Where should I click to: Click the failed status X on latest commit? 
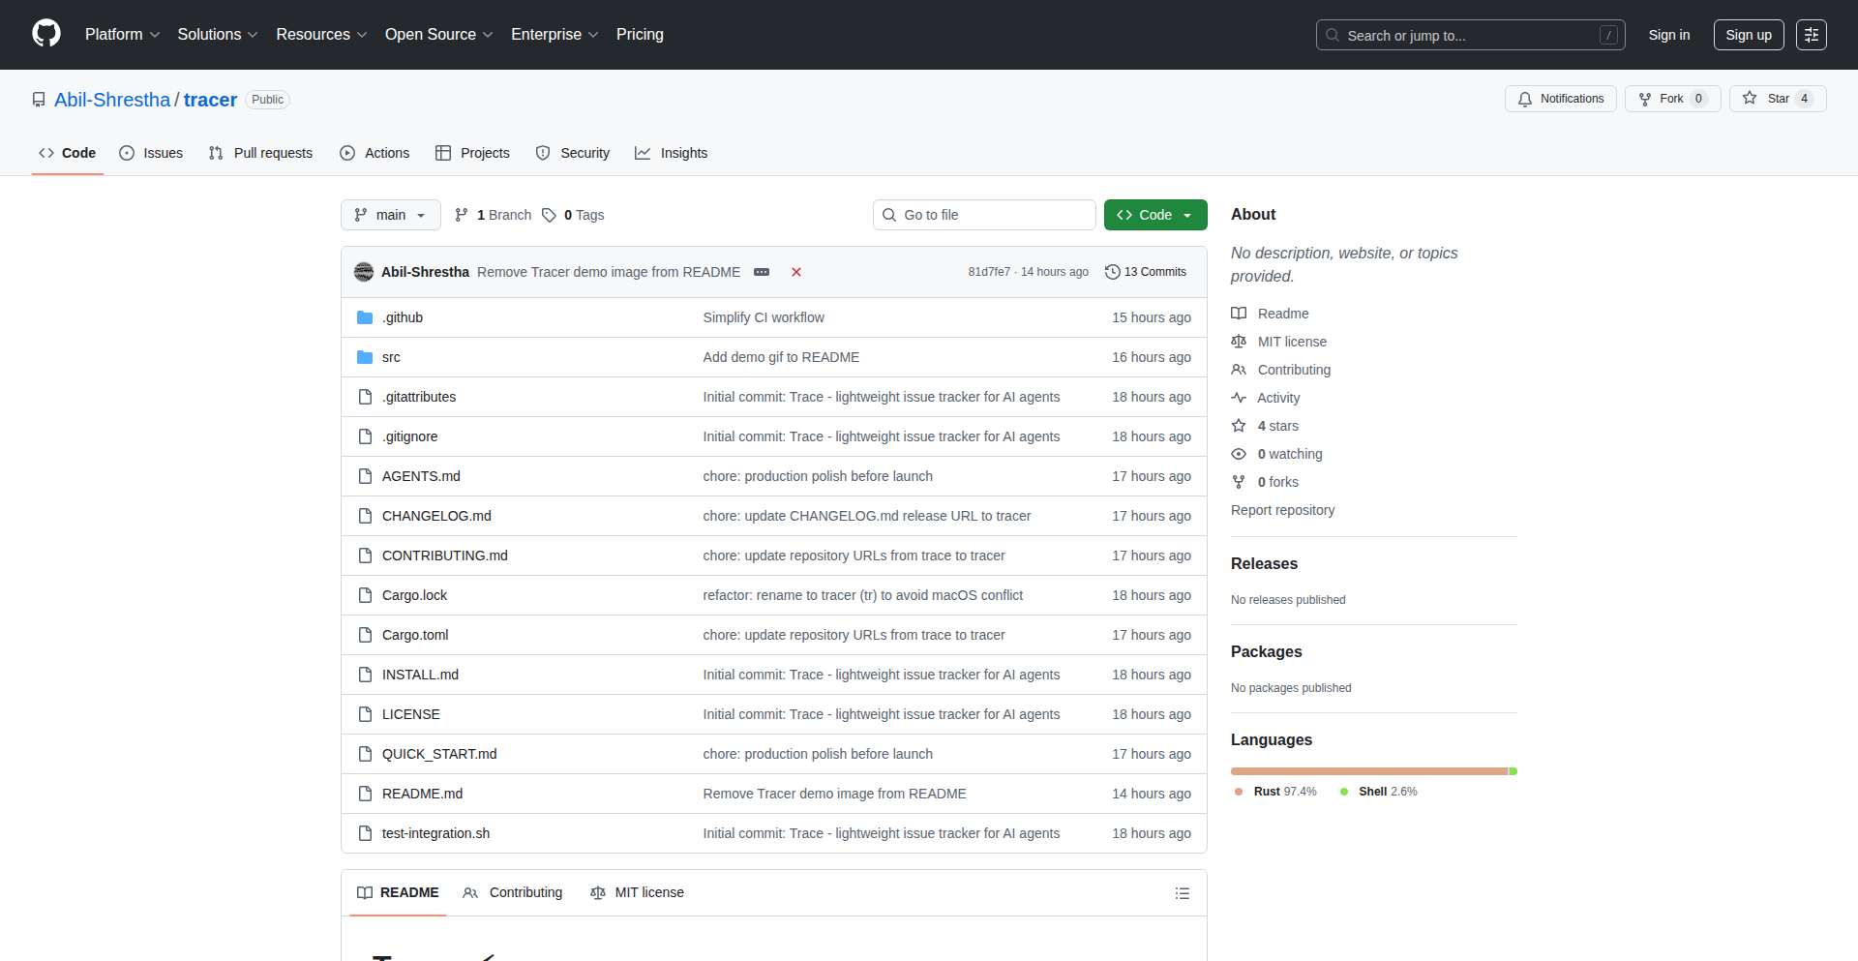[796, 272]
